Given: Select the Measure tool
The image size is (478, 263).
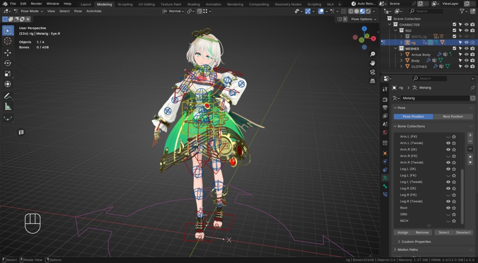Looking at the screenshot, I should (x=7, y=107).
